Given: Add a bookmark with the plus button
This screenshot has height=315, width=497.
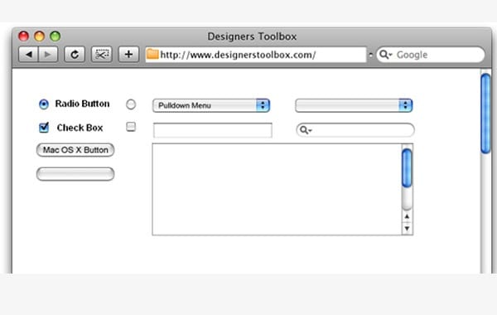Looking at the screenshot, I should [128, 55].
